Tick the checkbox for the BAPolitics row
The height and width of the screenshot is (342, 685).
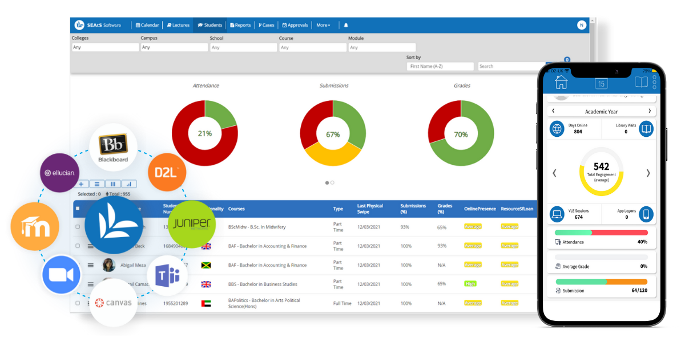click(78, 303)
